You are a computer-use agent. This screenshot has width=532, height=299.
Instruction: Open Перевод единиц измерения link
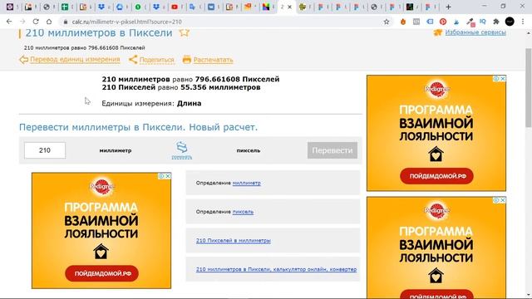click(75, 59)
